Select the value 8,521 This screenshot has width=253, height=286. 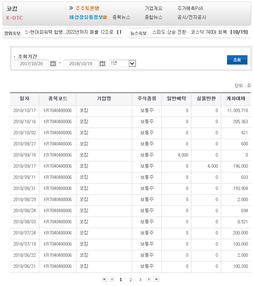click(243, 221)
